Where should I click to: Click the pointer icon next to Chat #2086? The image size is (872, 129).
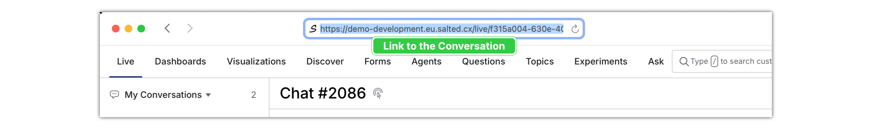pyautogui.click(x=378, y=93)
